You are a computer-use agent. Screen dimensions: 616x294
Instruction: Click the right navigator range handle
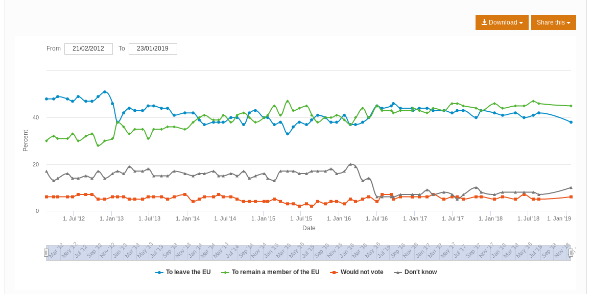tap(571, 253)
